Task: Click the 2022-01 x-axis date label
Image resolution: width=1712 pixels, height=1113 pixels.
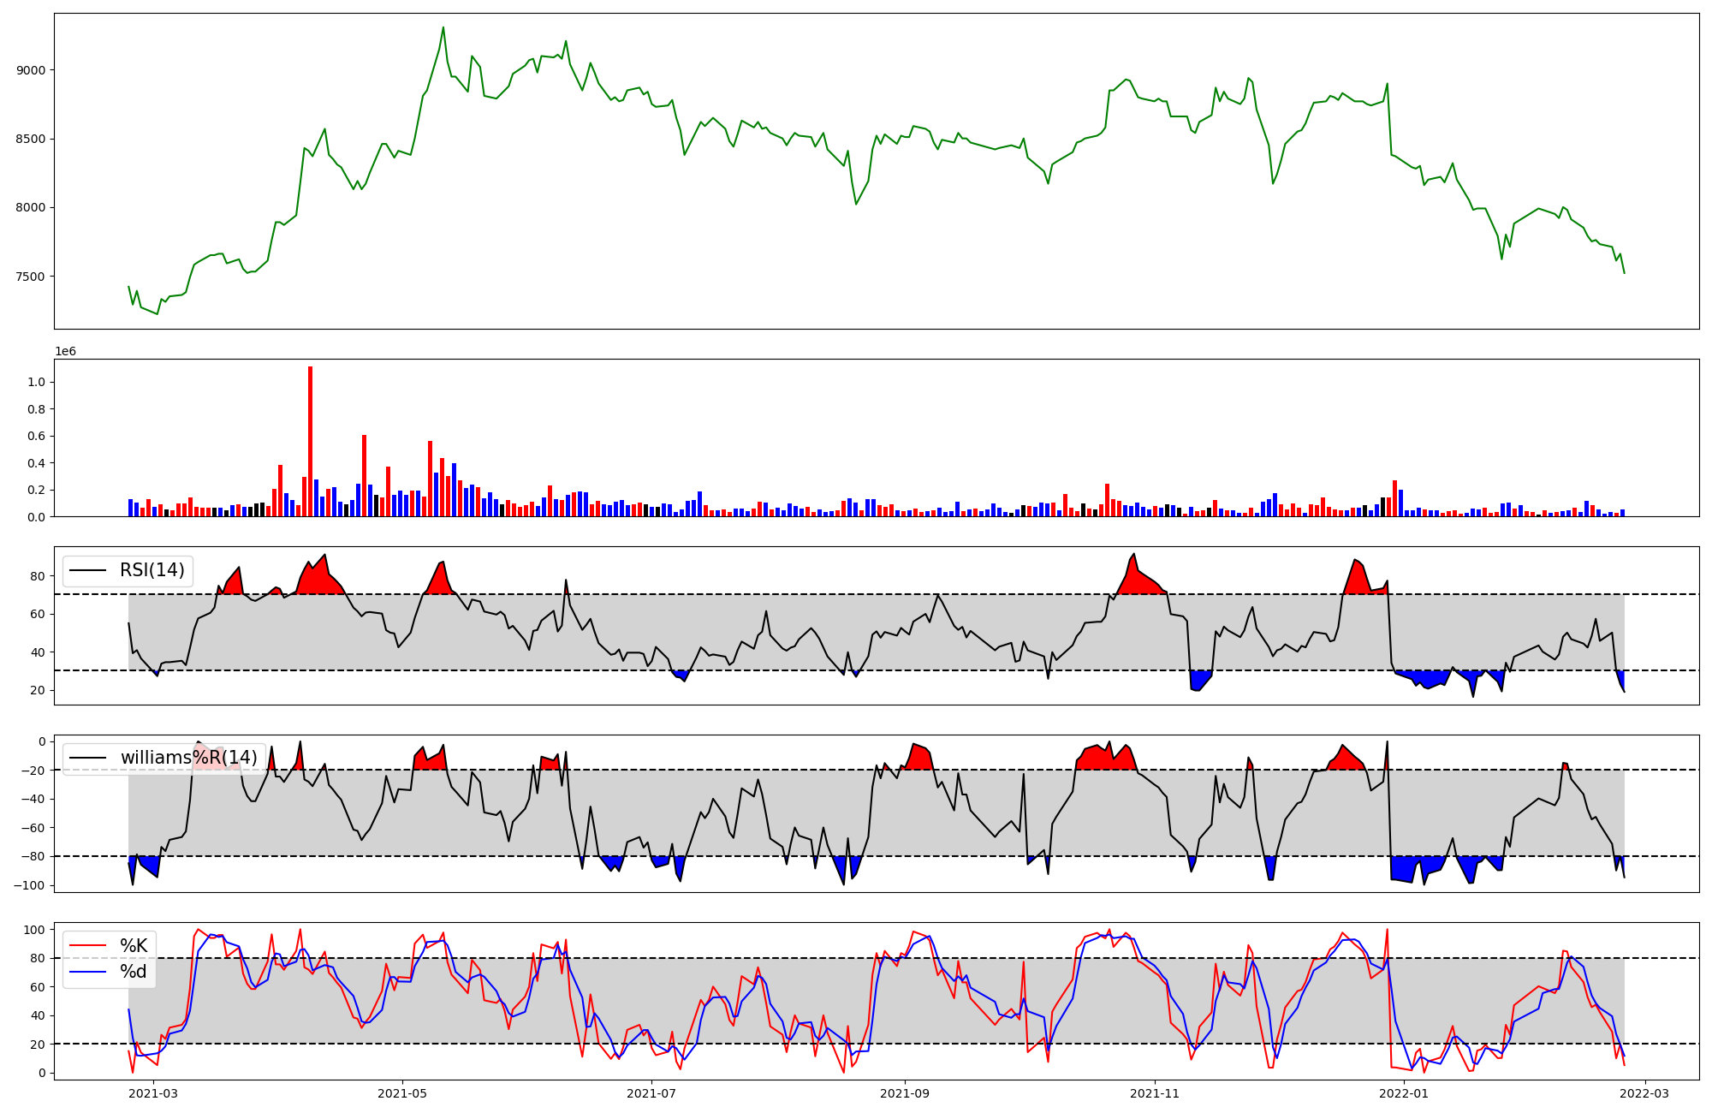Action: click(x=1405, y=1093)
